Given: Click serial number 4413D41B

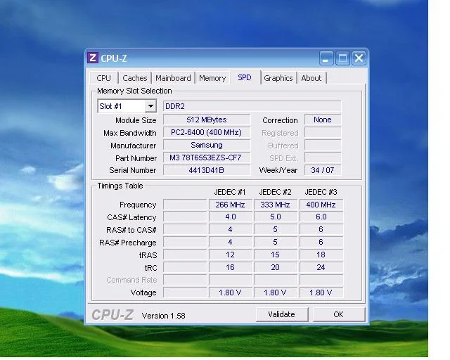Looking at the screenshot, I should point(207,170).
